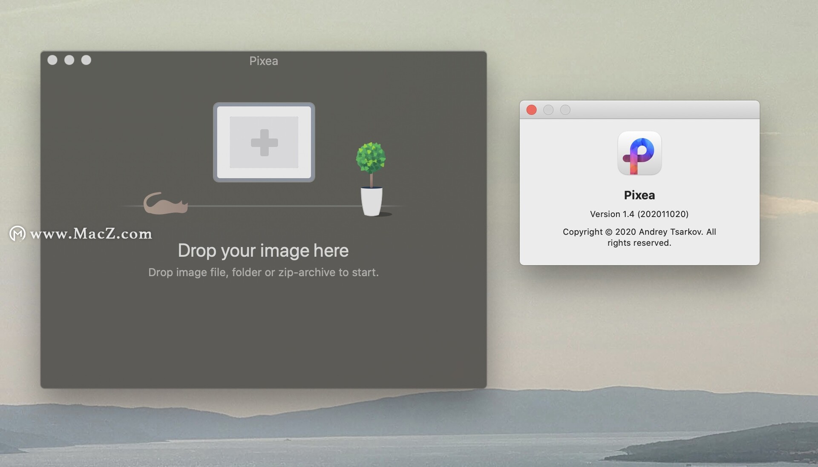
Task: Click the close button of main Pixea window
Action: tap(52, 60)
